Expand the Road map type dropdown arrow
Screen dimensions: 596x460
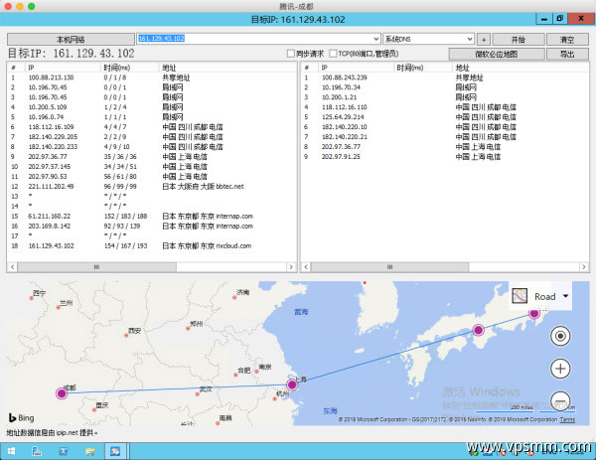pyautogui.click(x=565, y=296)
